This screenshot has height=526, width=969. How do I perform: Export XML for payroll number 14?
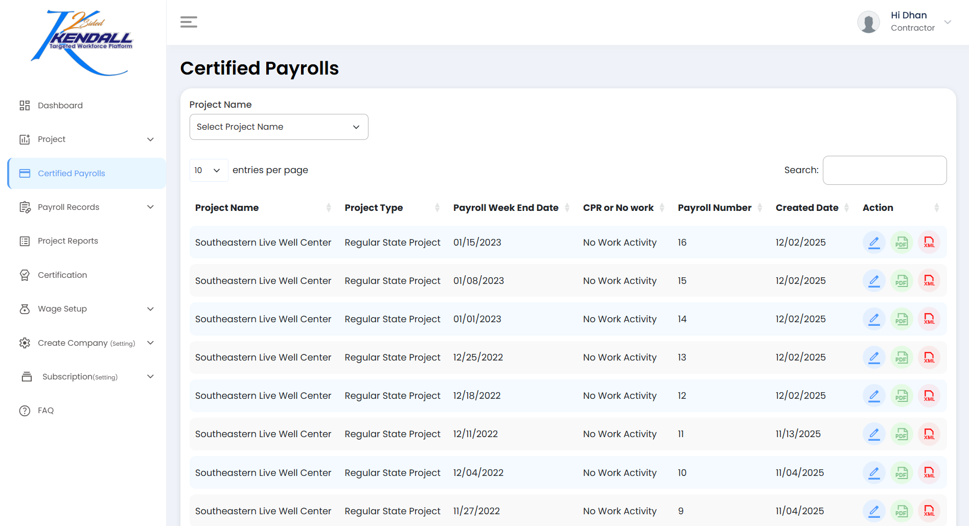(x=929, y=319)
